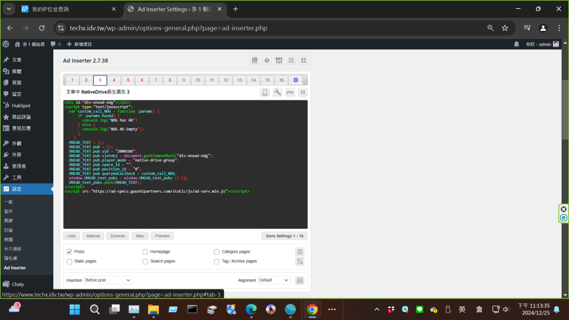569x320 pixels.
Task: Click the Save Settings 1 - 16 button
Action: (x=284, y=236)
